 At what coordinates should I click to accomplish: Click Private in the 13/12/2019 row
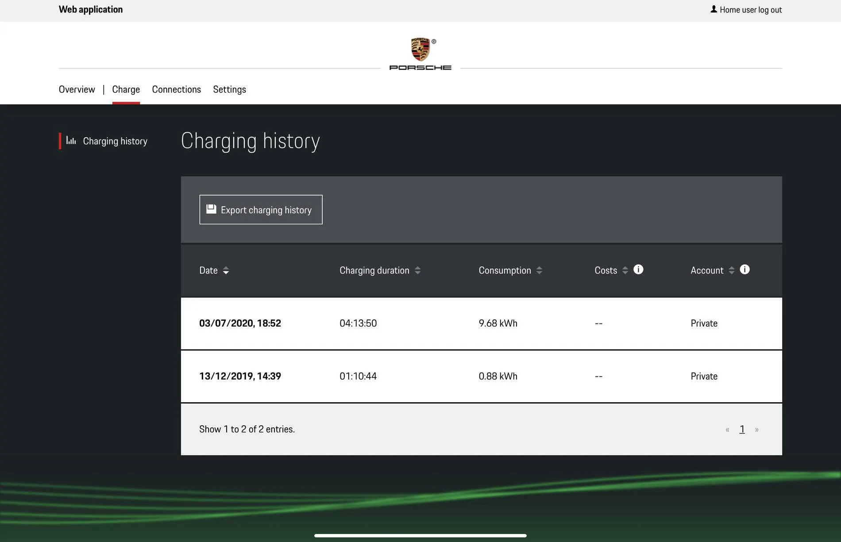(x=704, y=376)
